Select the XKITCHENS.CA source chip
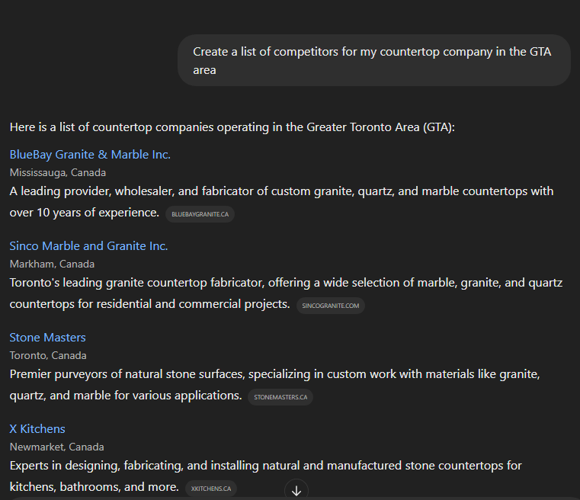 click(211, 489)
